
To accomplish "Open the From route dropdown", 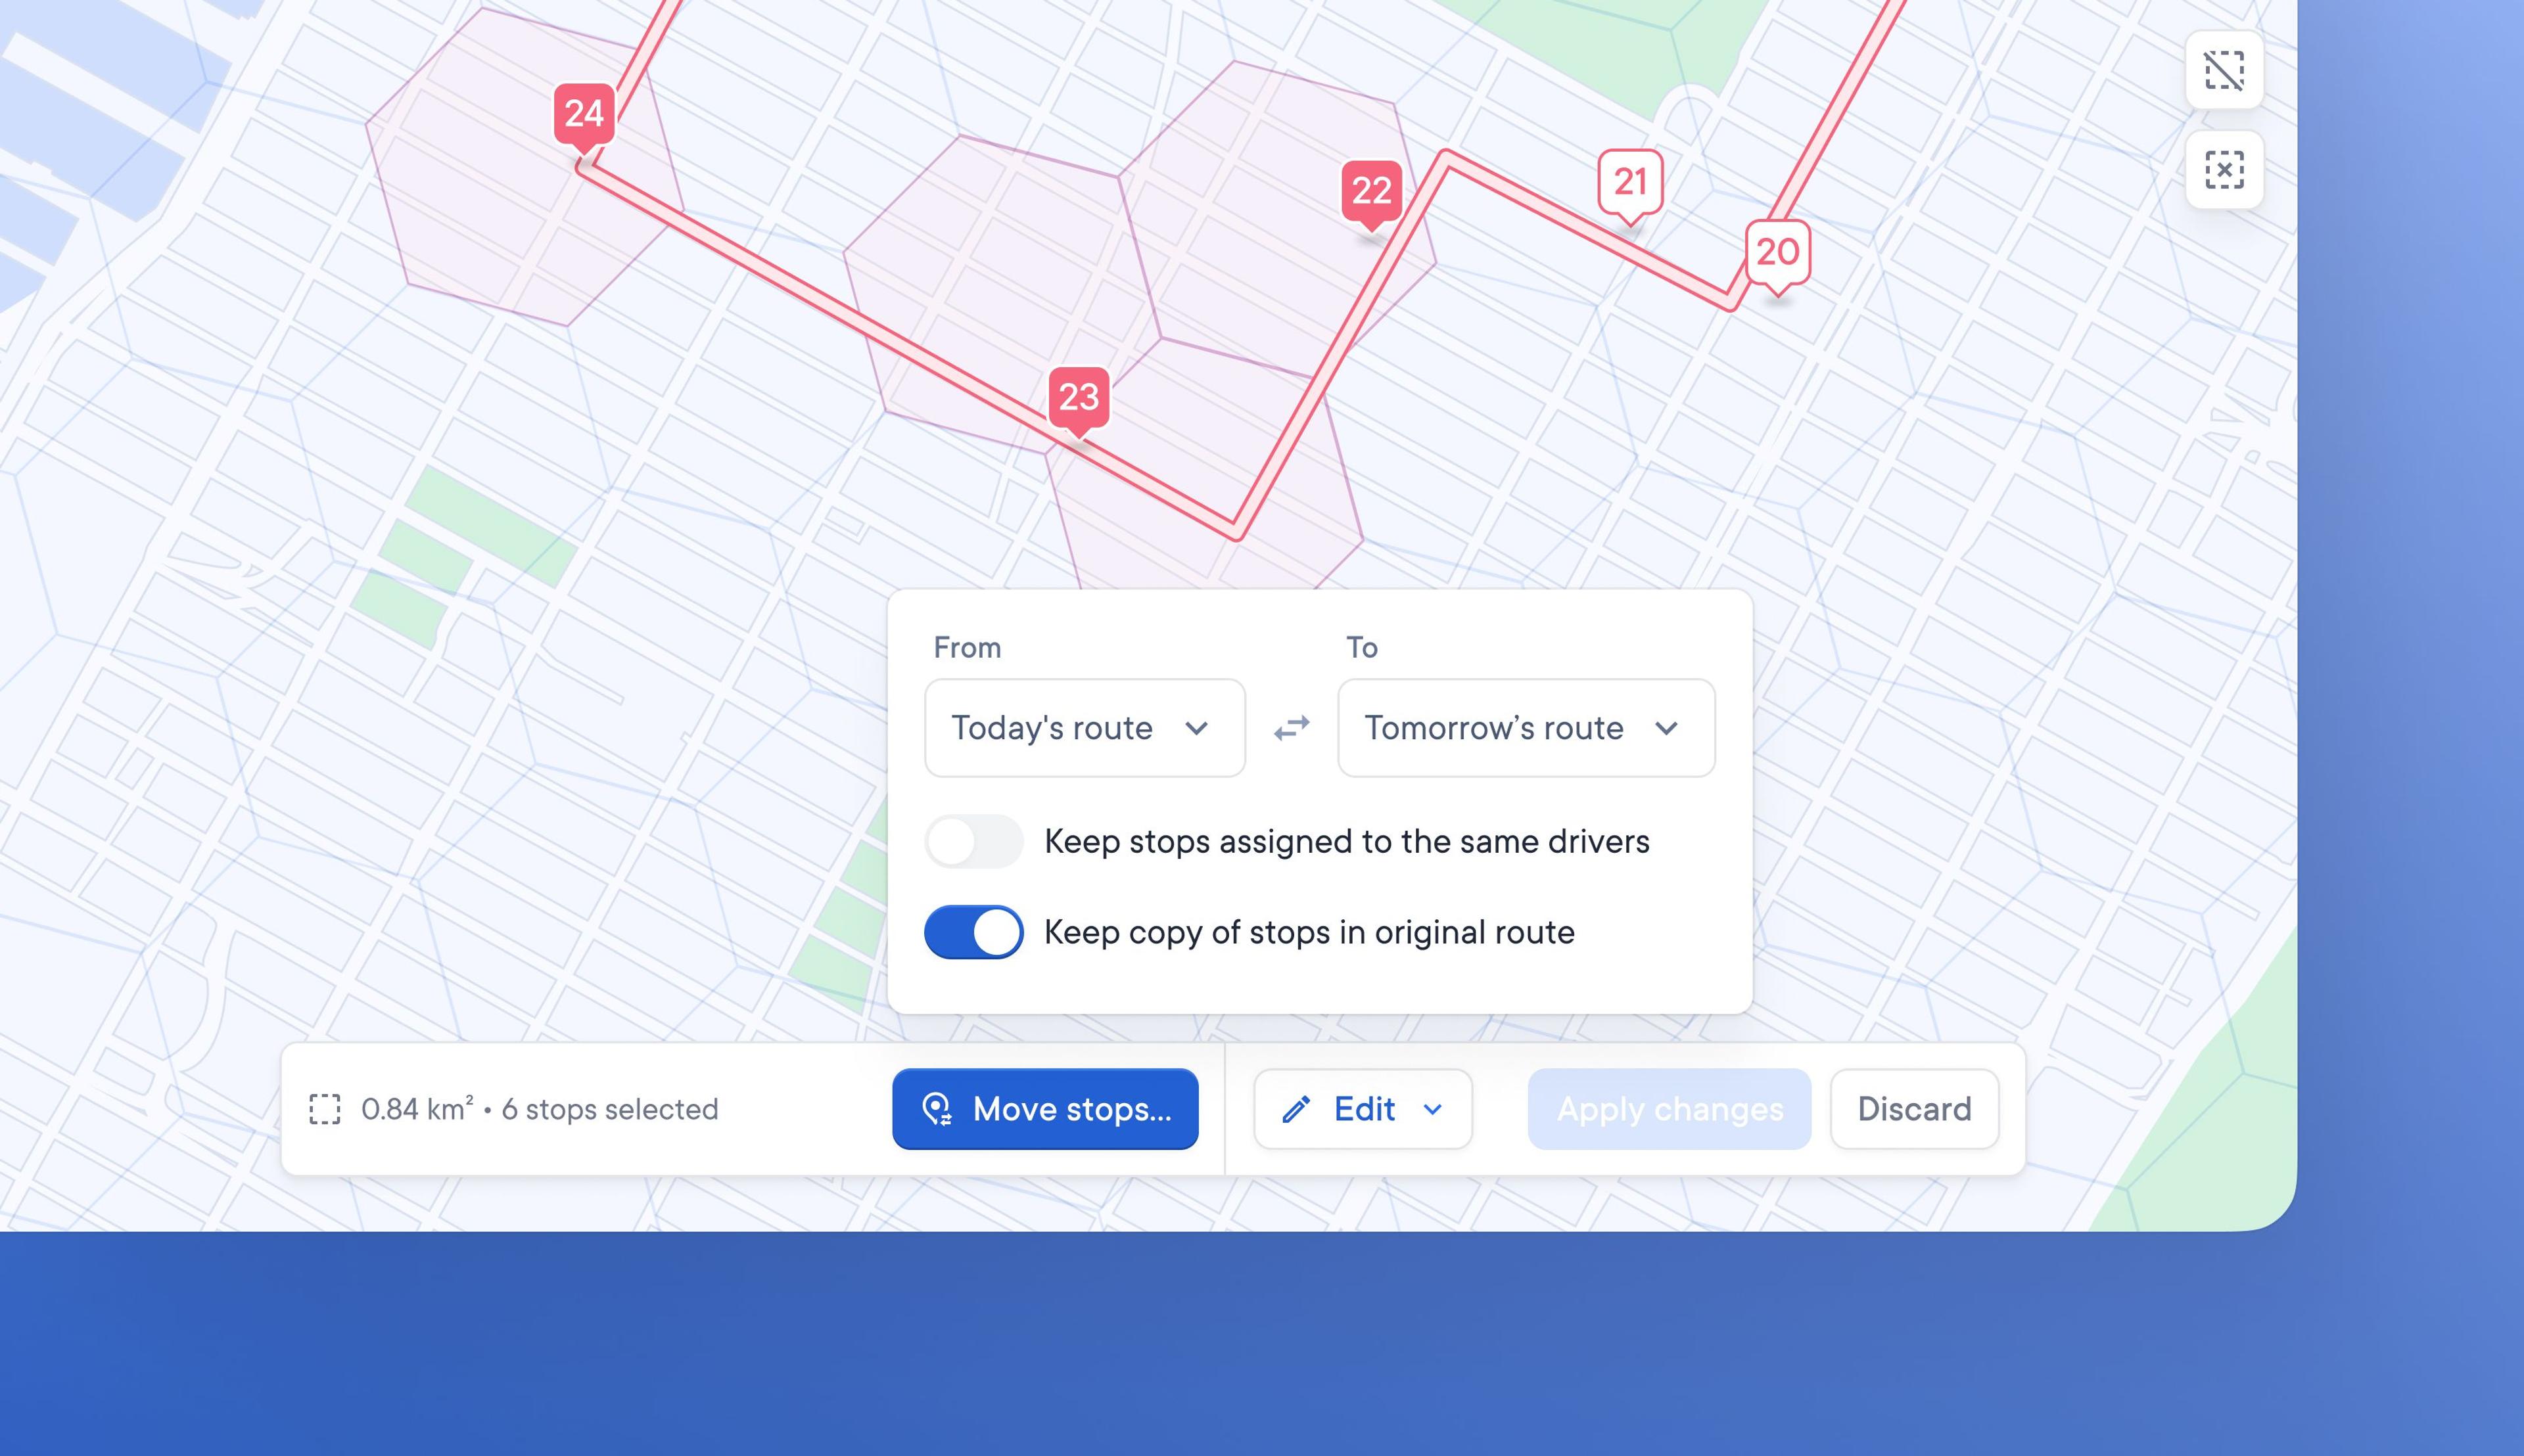I will (x=1085, y=728).
